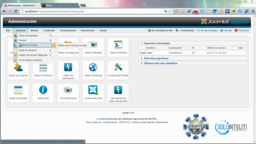Collapse the Usuarios conectados panel
The image size is (256, 144).
(142, 43)
